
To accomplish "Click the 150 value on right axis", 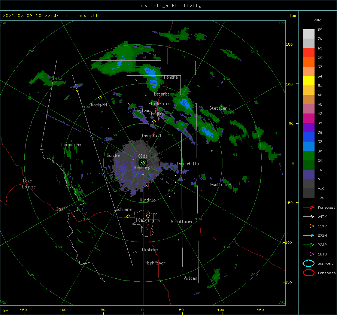I will pos(289,44).
